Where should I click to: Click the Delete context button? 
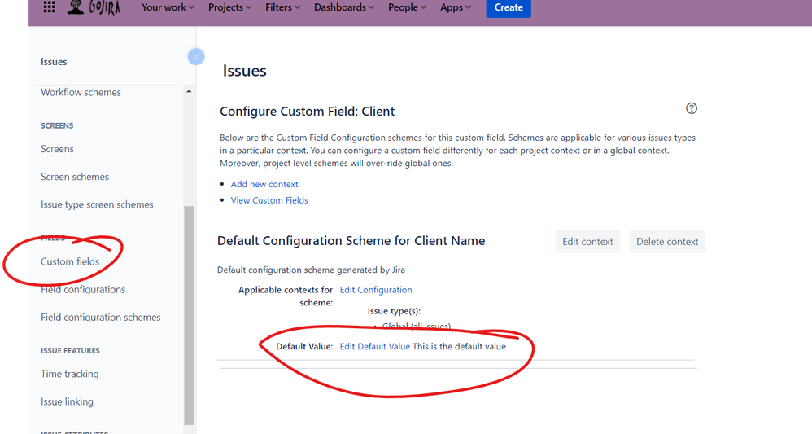[667, 242]
